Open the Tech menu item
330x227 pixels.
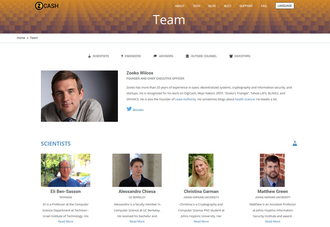196,6
